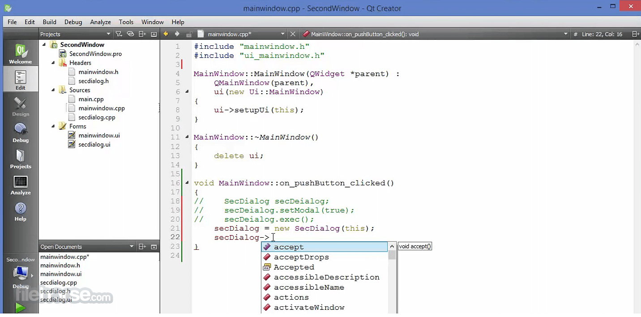Switch to Edit mode
Screen dimensions: 641x317
(x=20, y=80)
